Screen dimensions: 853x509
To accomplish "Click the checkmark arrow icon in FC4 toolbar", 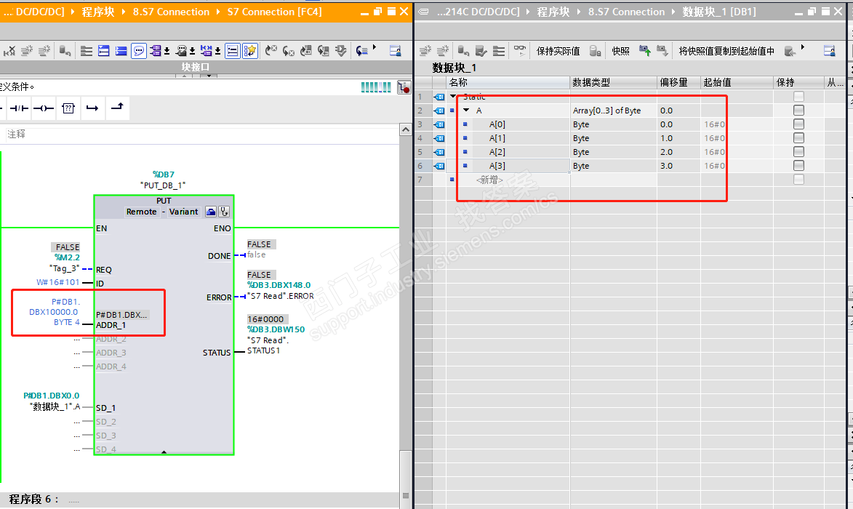I will pos(341,51).
